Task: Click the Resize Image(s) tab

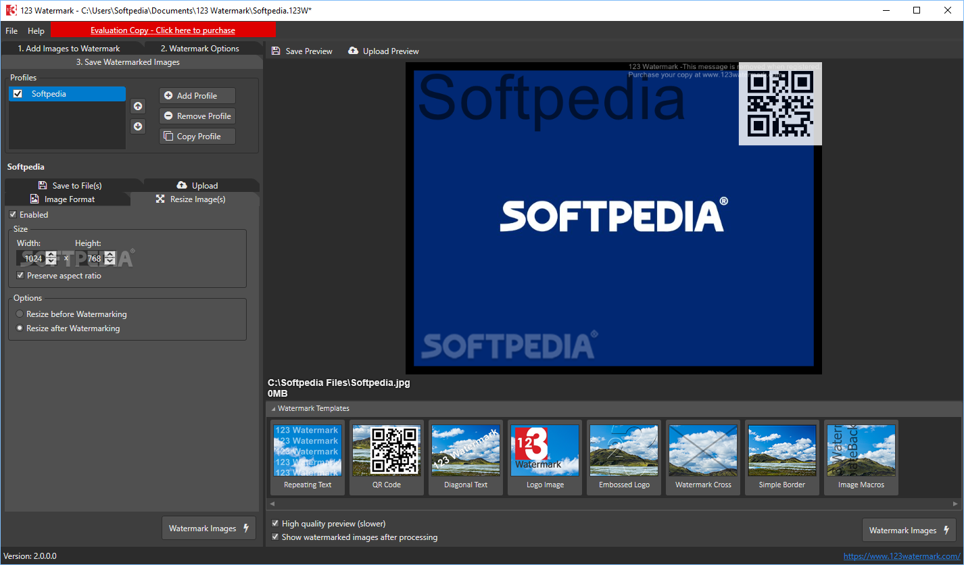Action: [195, 199]
